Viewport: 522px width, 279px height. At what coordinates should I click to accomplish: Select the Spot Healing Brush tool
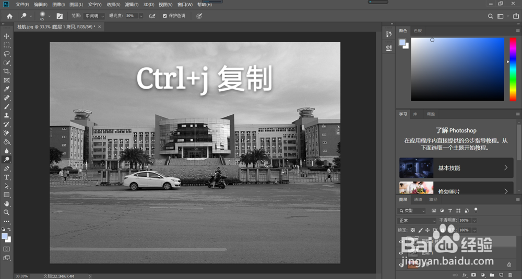coord(6,98)
